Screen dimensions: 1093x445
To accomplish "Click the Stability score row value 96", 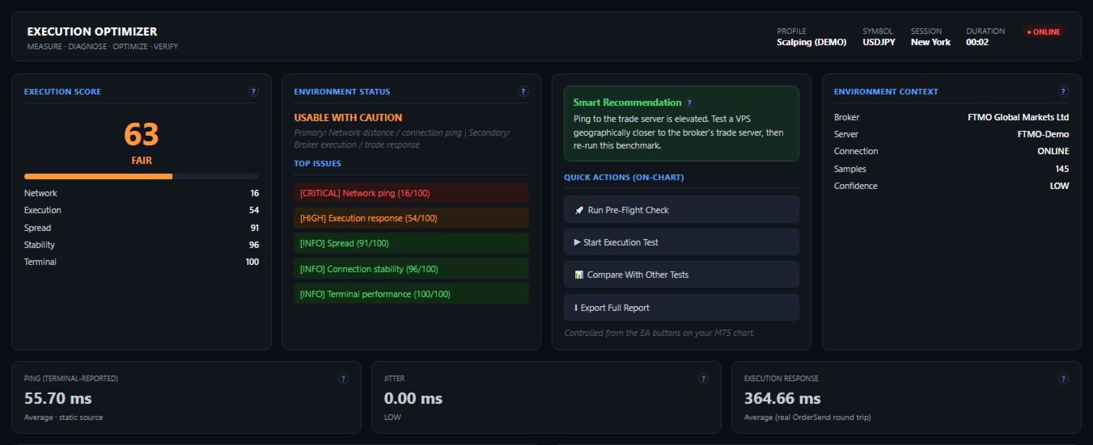I will click(x=254, y=245).
